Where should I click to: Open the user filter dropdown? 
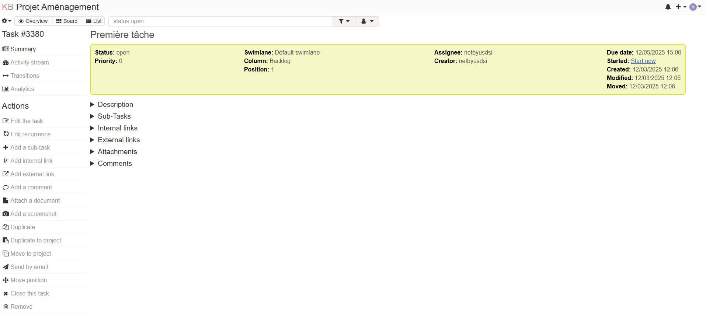coord(367,21)
